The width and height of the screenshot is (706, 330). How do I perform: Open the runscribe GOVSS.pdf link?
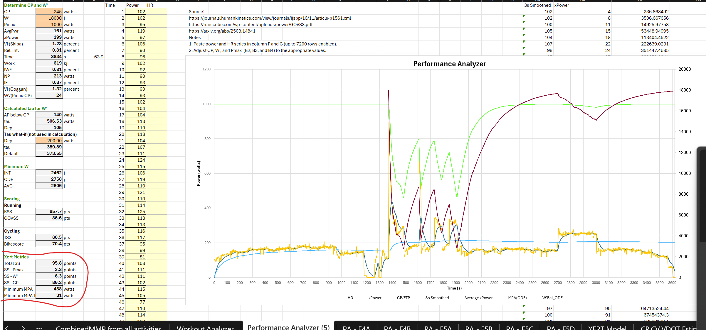click(x=250, y=25)
